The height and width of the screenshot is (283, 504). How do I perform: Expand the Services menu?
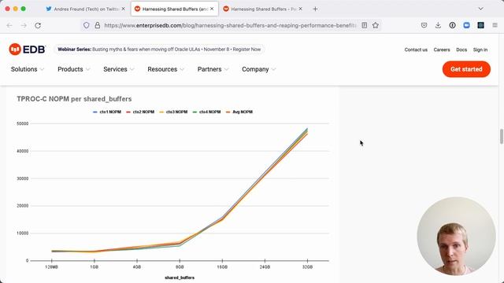point(119,69)
